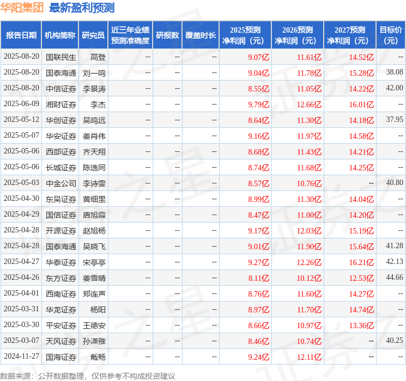The image size is (406, 381).
Task: Click the 2026预测净利润 column header
Action: (297, 35)
